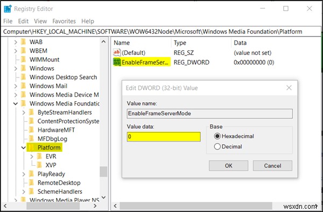Click the registry path address bar

(x=161, y=32)
